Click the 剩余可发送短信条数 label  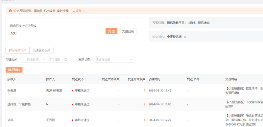point(23,26)
